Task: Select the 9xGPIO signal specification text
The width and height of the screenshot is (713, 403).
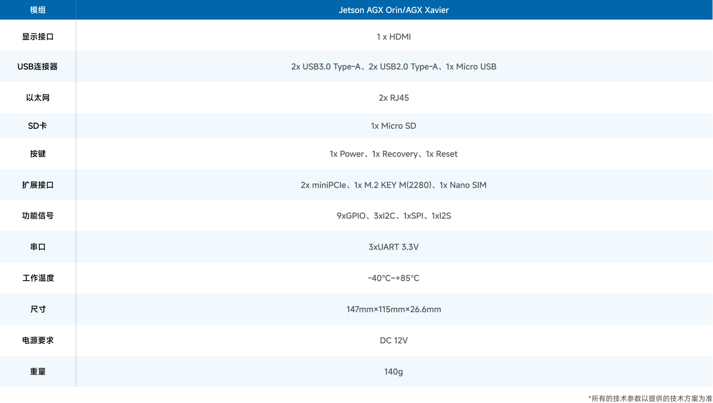Action: [394, 216]
